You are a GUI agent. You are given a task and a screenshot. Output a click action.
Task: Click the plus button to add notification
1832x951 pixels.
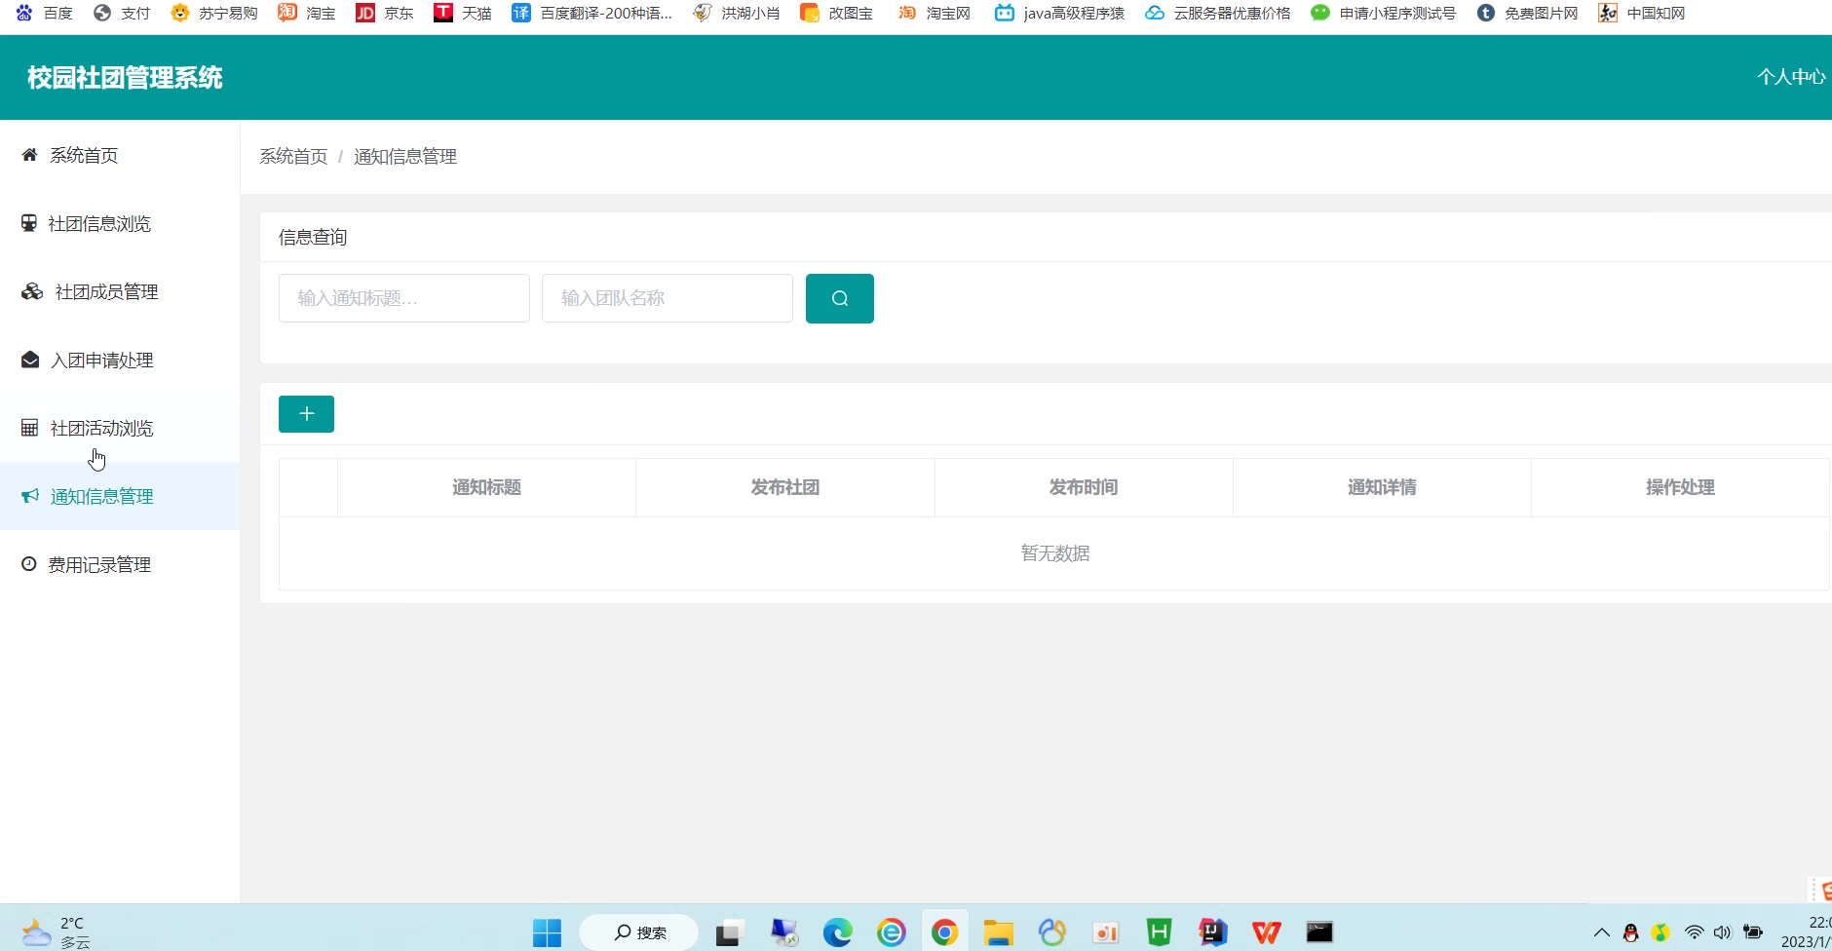[306, 414]
